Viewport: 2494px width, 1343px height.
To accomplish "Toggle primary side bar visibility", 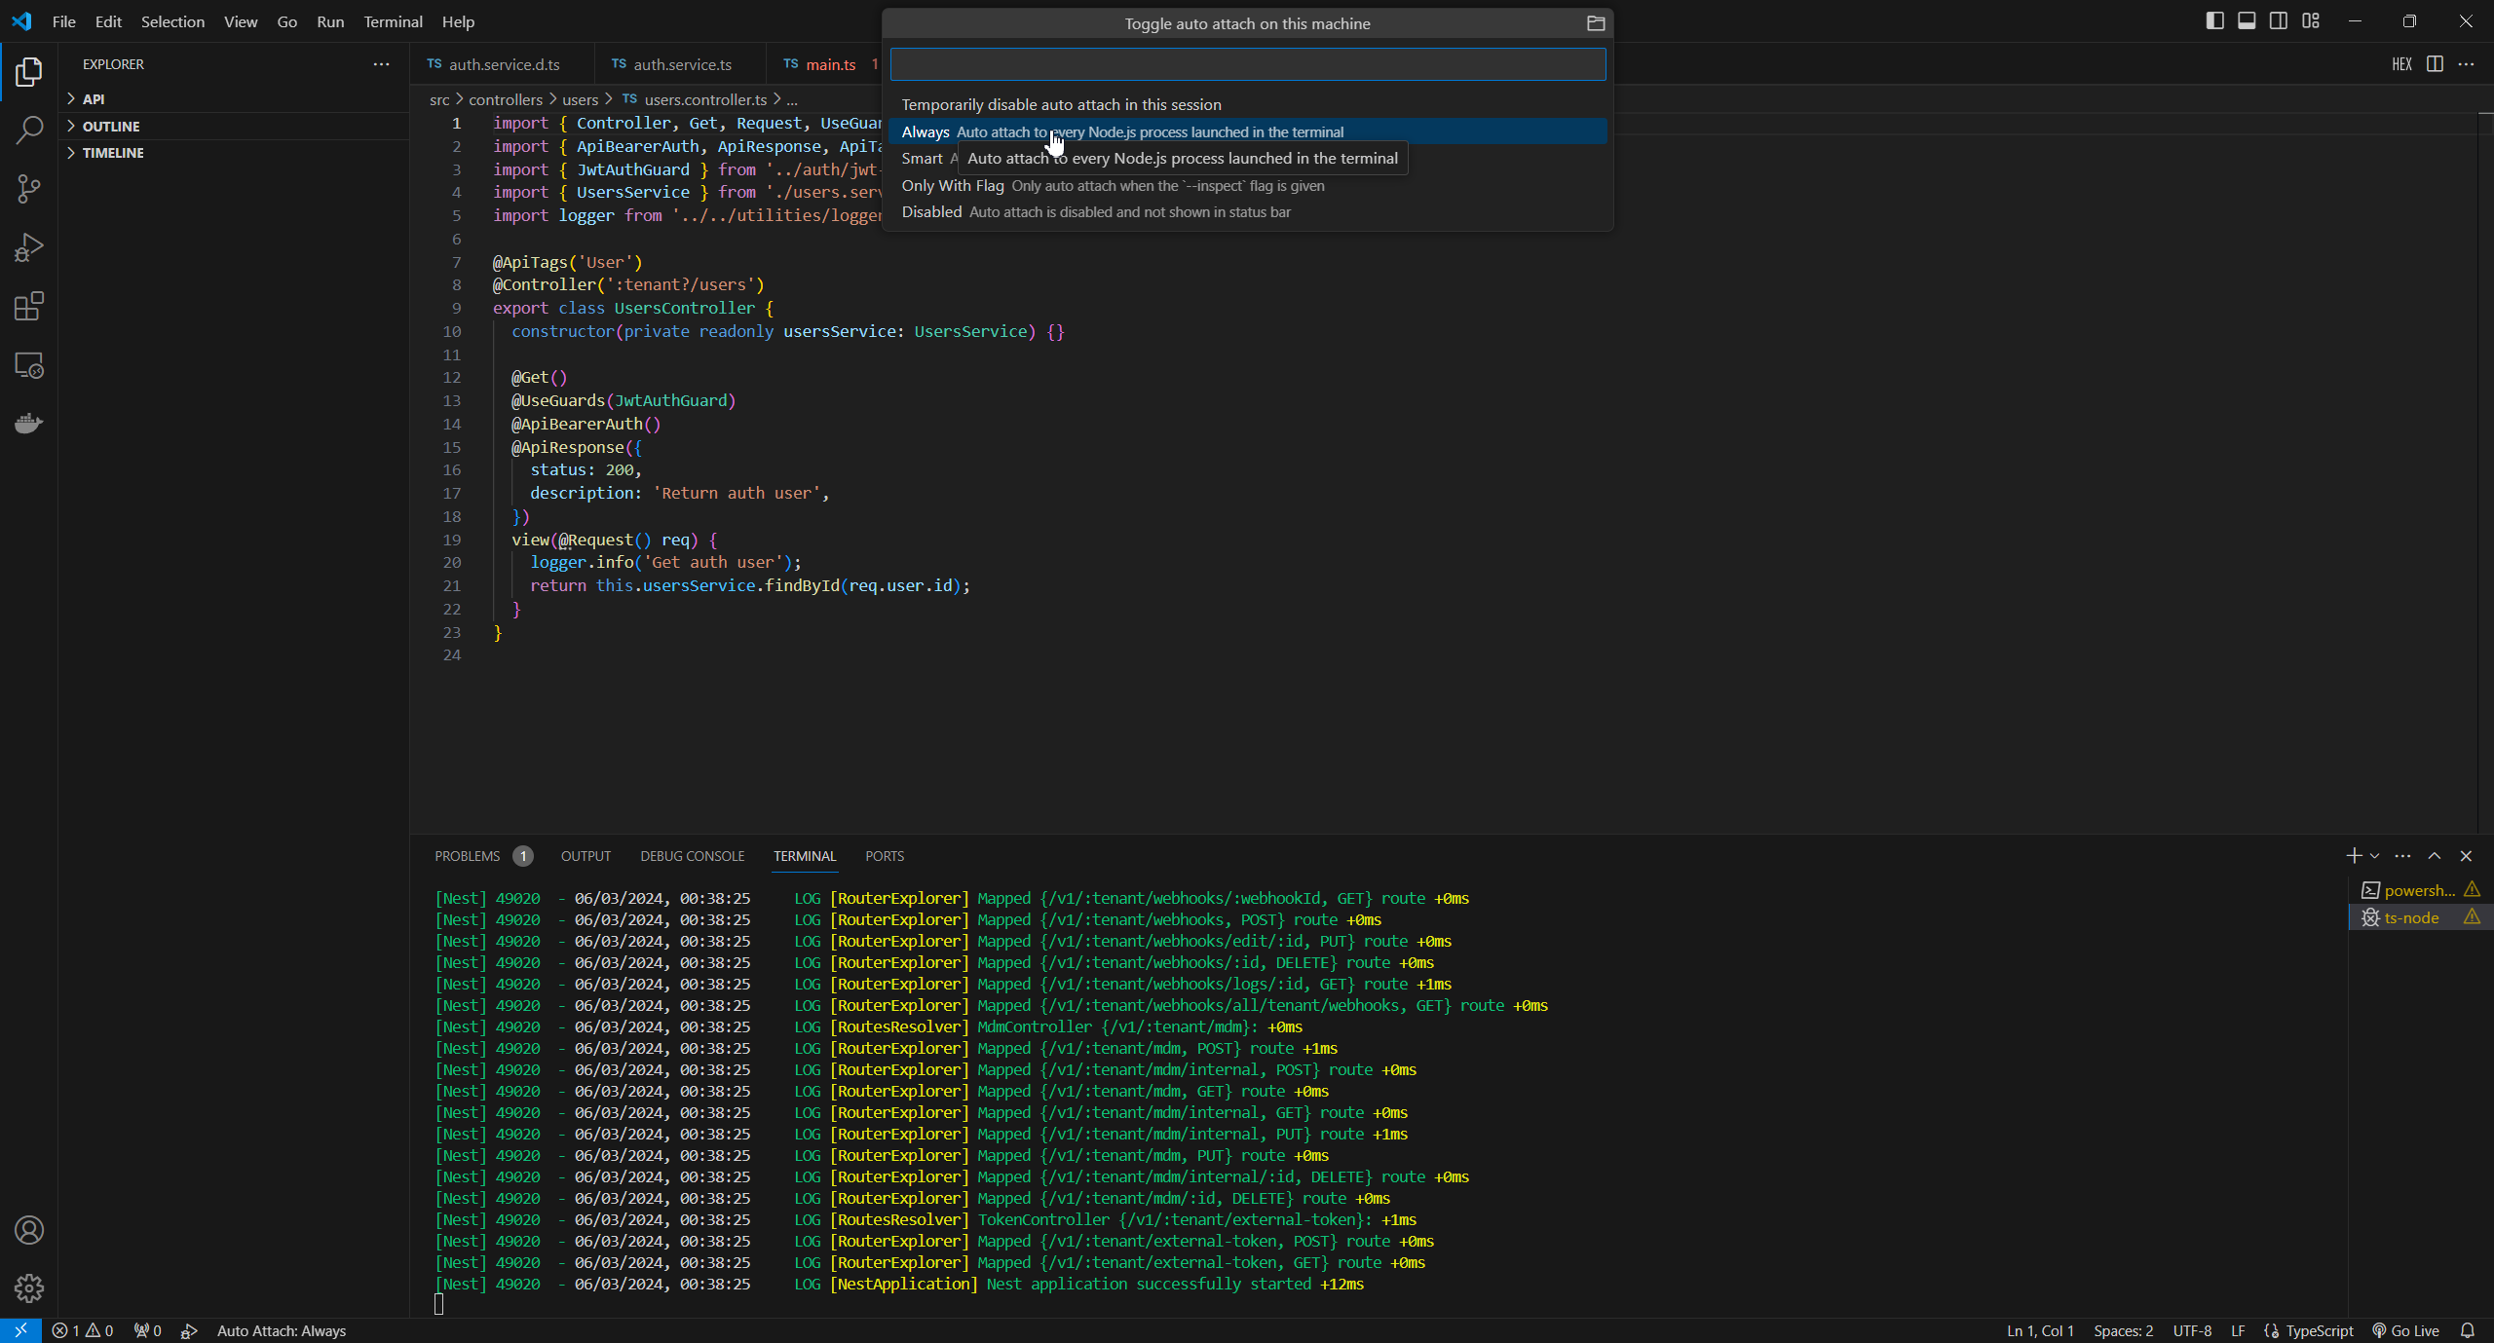I will coord(2214,20).
